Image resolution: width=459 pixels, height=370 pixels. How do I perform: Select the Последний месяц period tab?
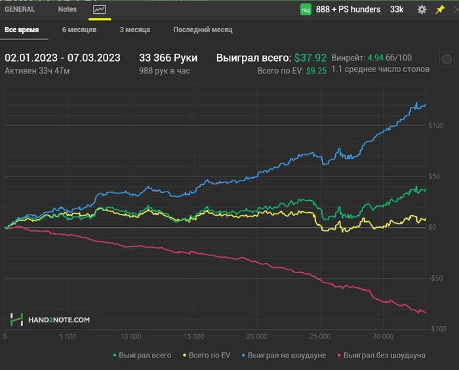coord(203,30)
